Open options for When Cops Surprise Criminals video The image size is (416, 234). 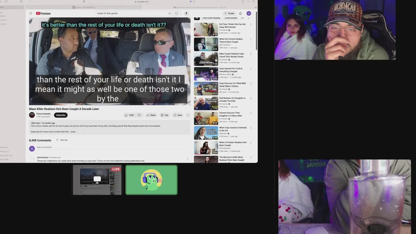pyautogui.click(x=251, y=128)
